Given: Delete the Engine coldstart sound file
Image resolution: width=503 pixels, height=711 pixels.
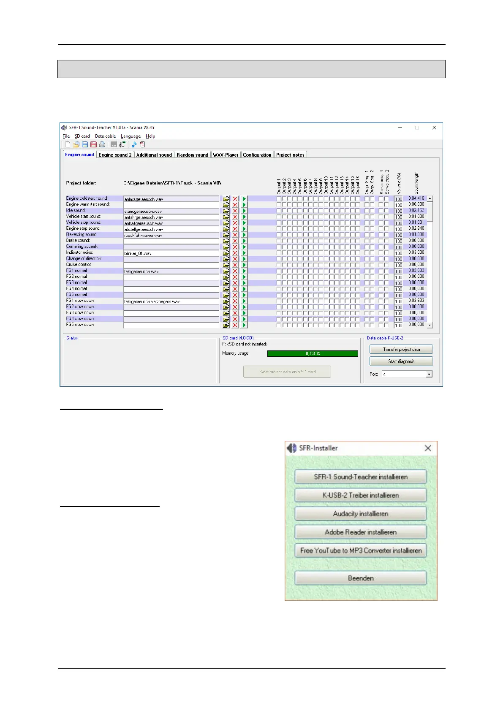Looking at the screenshot, I should (235, 199).
